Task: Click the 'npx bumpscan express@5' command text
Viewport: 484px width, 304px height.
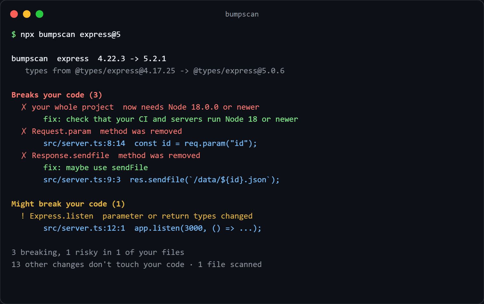Action: pyautogui.click(x=70, y=34)
